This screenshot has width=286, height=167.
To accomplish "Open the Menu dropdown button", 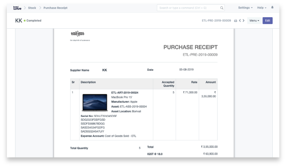I will [254, 21].
